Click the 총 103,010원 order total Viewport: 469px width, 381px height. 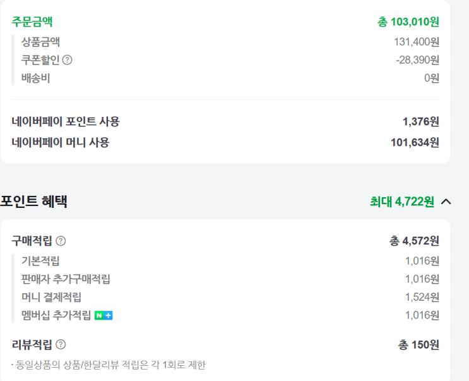(x=408, y=21)
